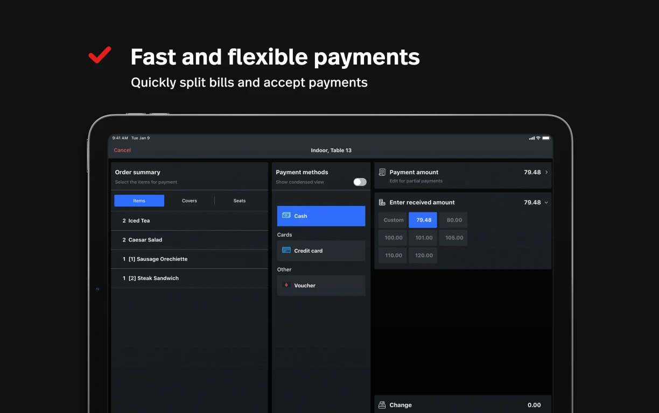Open Payment amount chevron for partial payments
The image size is (659, 413).
click(x=546, y=172)
